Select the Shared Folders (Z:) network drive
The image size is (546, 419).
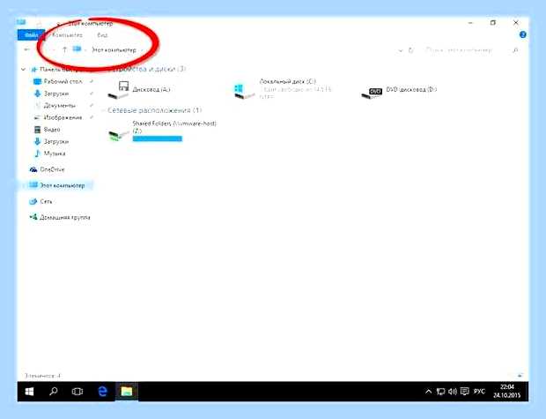point(163,131)
